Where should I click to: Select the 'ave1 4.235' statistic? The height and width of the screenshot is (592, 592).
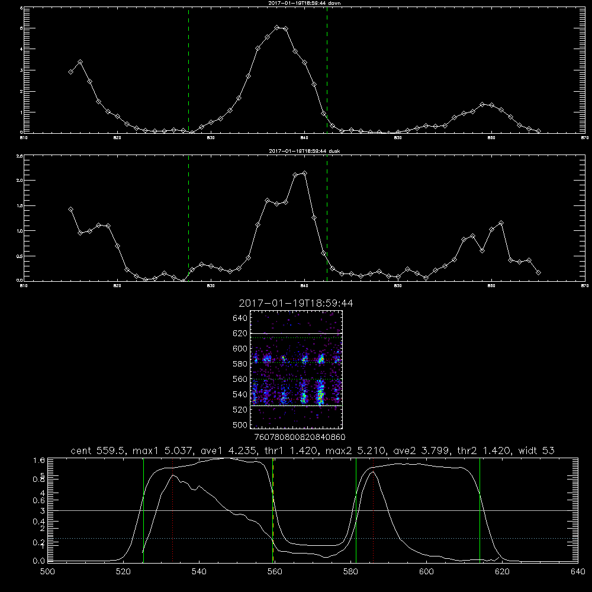click(x=229, y=451)
